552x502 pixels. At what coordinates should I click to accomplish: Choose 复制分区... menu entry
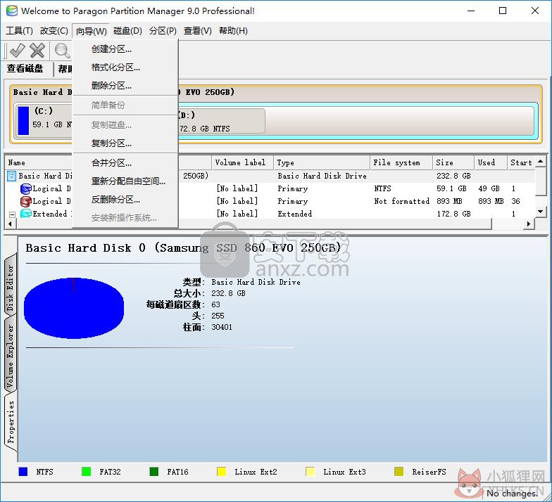point(125,143)
